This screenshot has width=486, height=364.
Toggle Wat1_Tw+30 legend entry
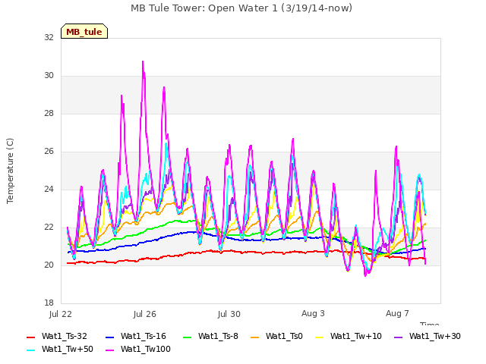coord(427,336)
